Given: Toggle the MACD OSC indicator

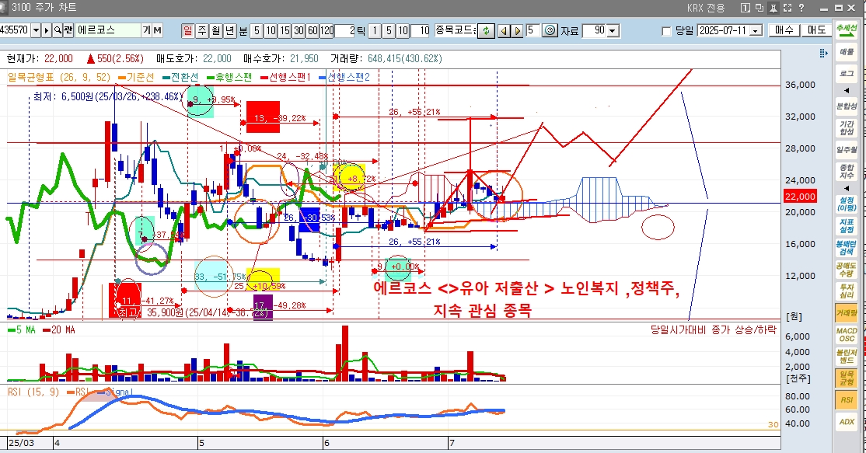Looking at the screenshot, I should click(x=847, y=335).
